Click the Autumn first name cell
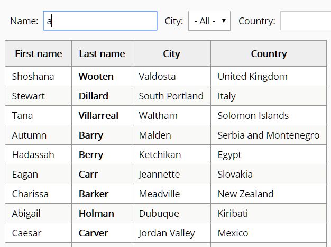The width and height of the screenshot is (331, 247). [39, 135]
